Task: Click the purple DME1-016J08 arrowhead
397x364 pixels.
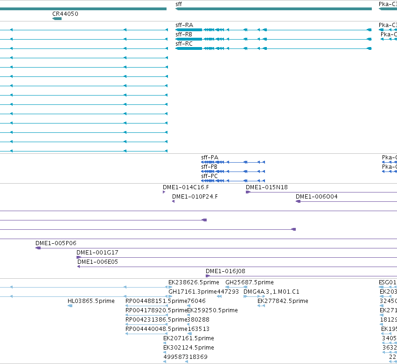Action: 208,276
